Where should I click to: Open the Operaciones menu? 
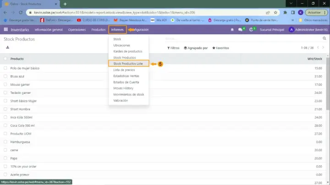click(77, 29)
